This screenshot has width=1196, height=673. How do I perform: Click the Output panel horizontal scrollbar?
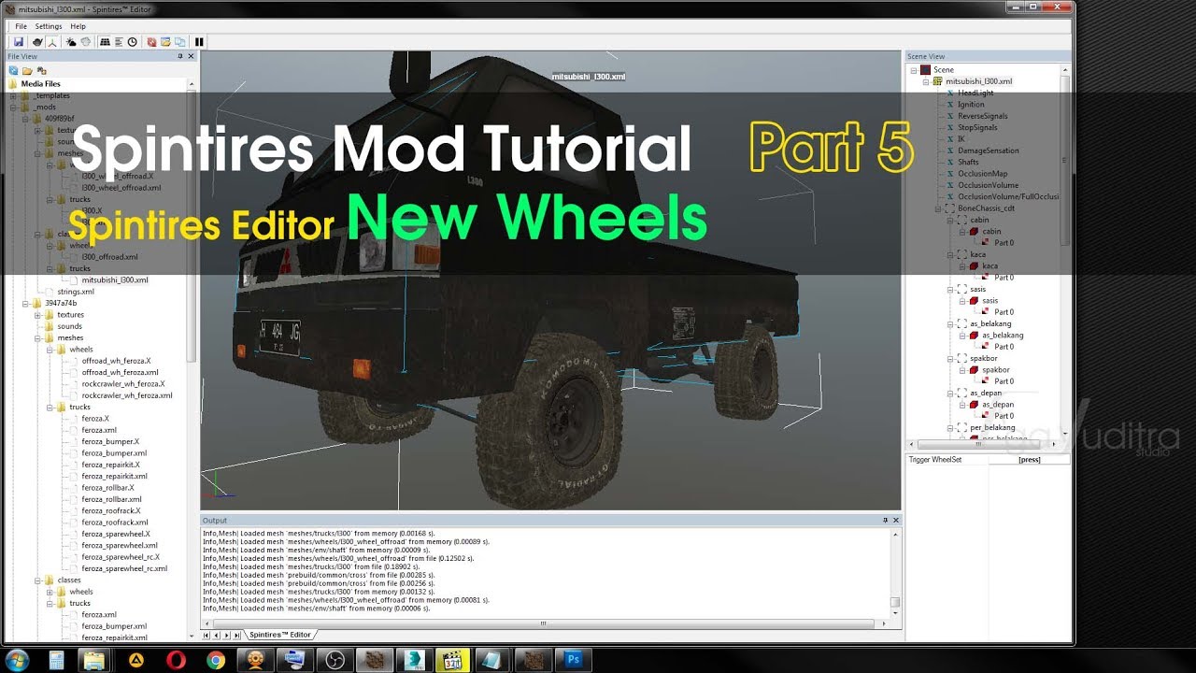point(542,623)
